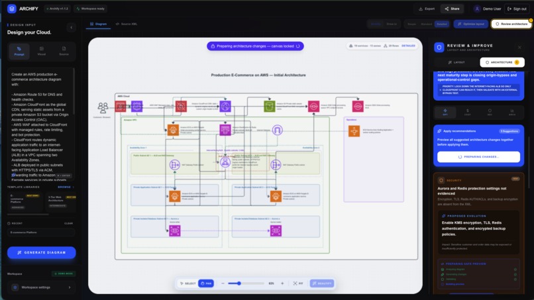Screen dimensions: 534x300
Task: Click the Fit to screen button
Action: click(x=298, y=283)
